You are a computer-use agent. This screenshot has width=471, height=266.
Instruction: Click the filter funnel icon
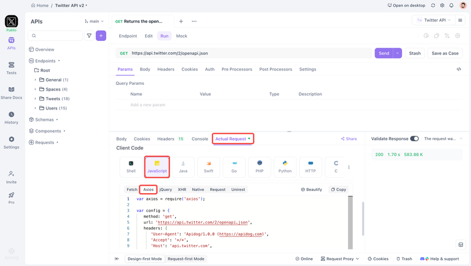pos(89,36)
